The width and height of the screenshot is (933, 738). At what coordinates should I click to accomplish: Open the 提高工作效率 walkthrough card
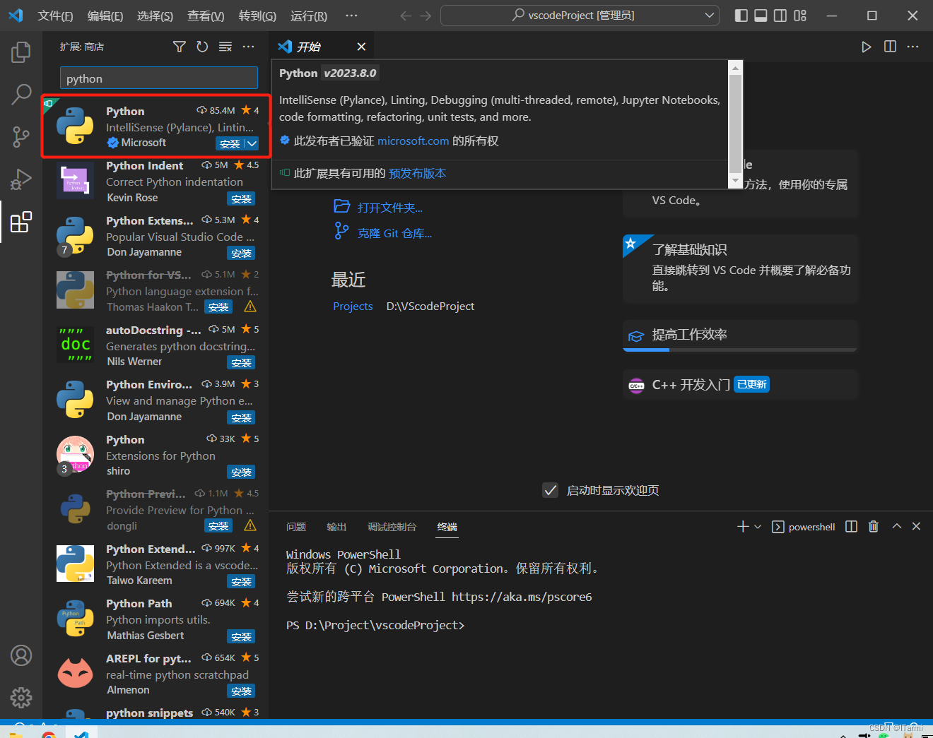740,335
